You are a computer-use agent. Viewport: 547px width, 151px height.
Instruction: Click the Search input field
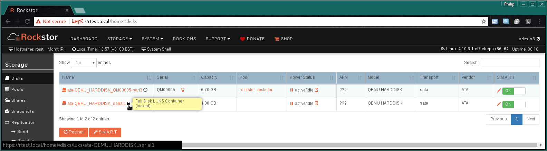pyautogui.click(x=510, y=63)
